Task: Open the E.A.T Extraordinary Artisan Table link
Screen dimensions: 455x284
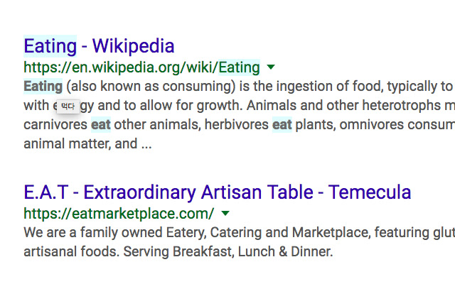Action: 217,192
